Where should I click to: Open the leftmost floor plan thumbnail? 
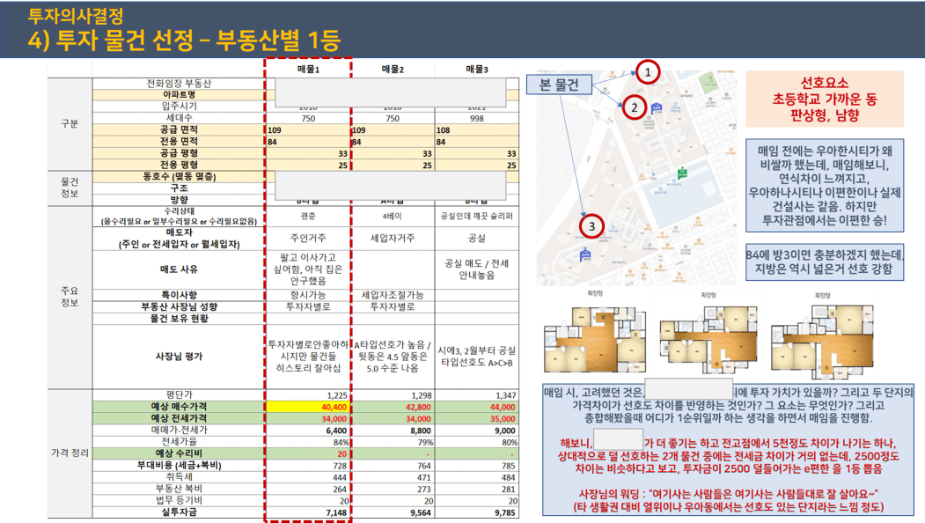[x=591, y=331]
